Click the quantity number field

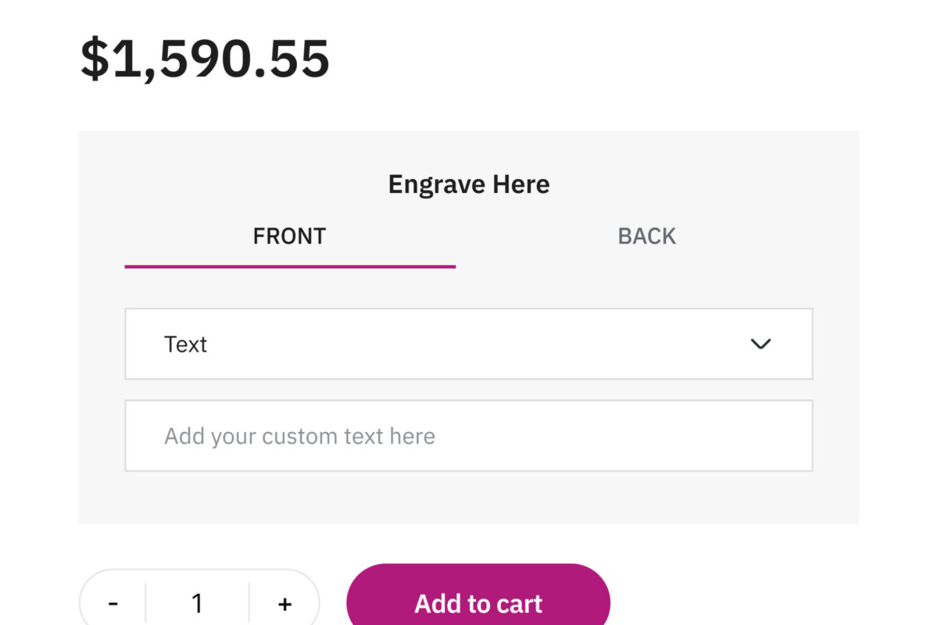[x=197, y=603]
